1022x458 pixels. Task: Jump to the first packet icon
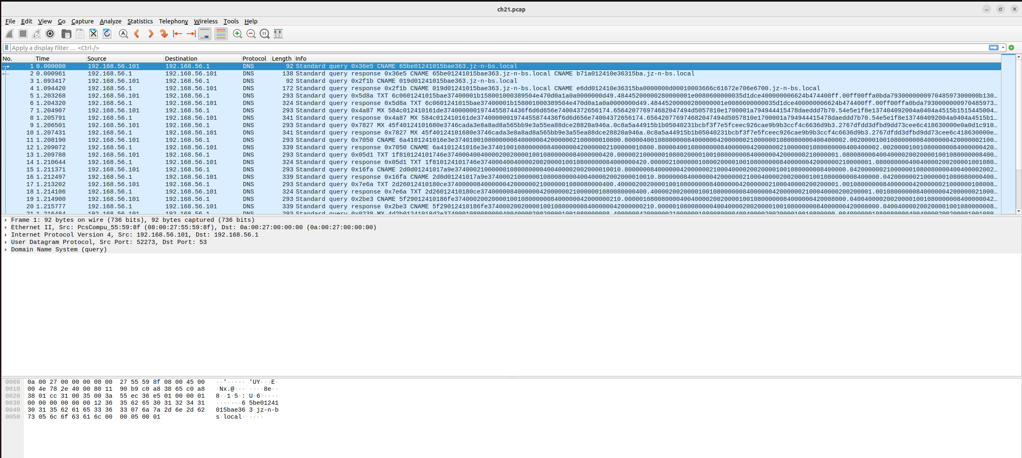[x=178, y=34]
